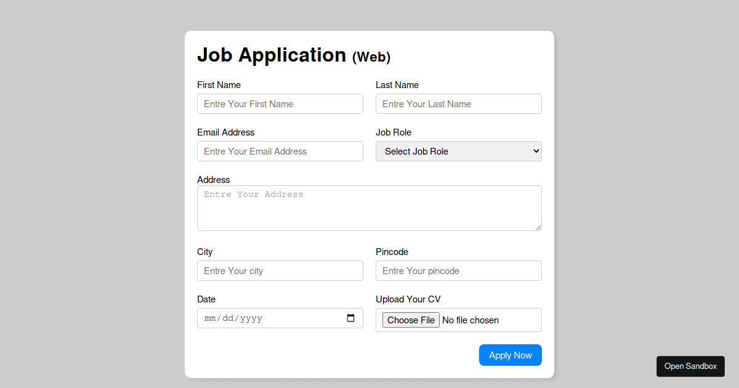
Task: Click the Pincode entry box
Action: (x=459, y=270)
